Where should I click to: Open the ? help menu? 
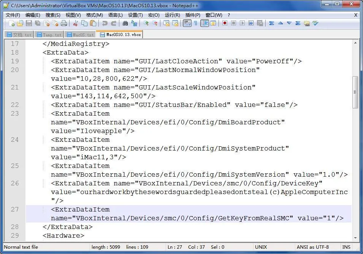229,15
